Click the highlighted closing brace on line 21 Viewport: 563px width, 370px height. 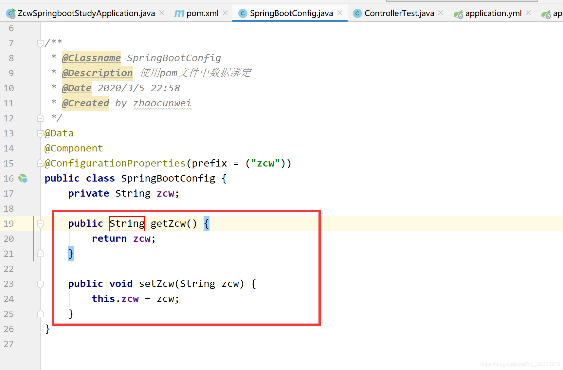pyautogui.click(x=71, y=254)
